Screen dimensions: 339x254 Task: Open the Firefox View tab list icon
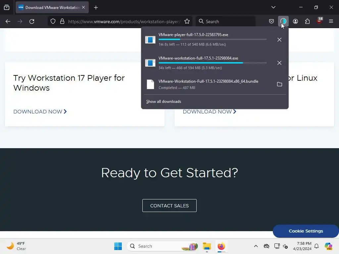[7, 8]
